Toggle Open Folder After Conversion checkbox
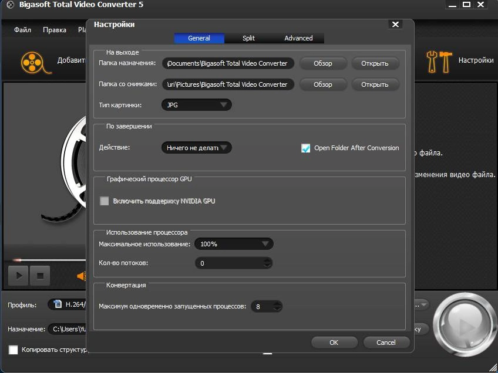Screen dimensions: 498x373 305,148
